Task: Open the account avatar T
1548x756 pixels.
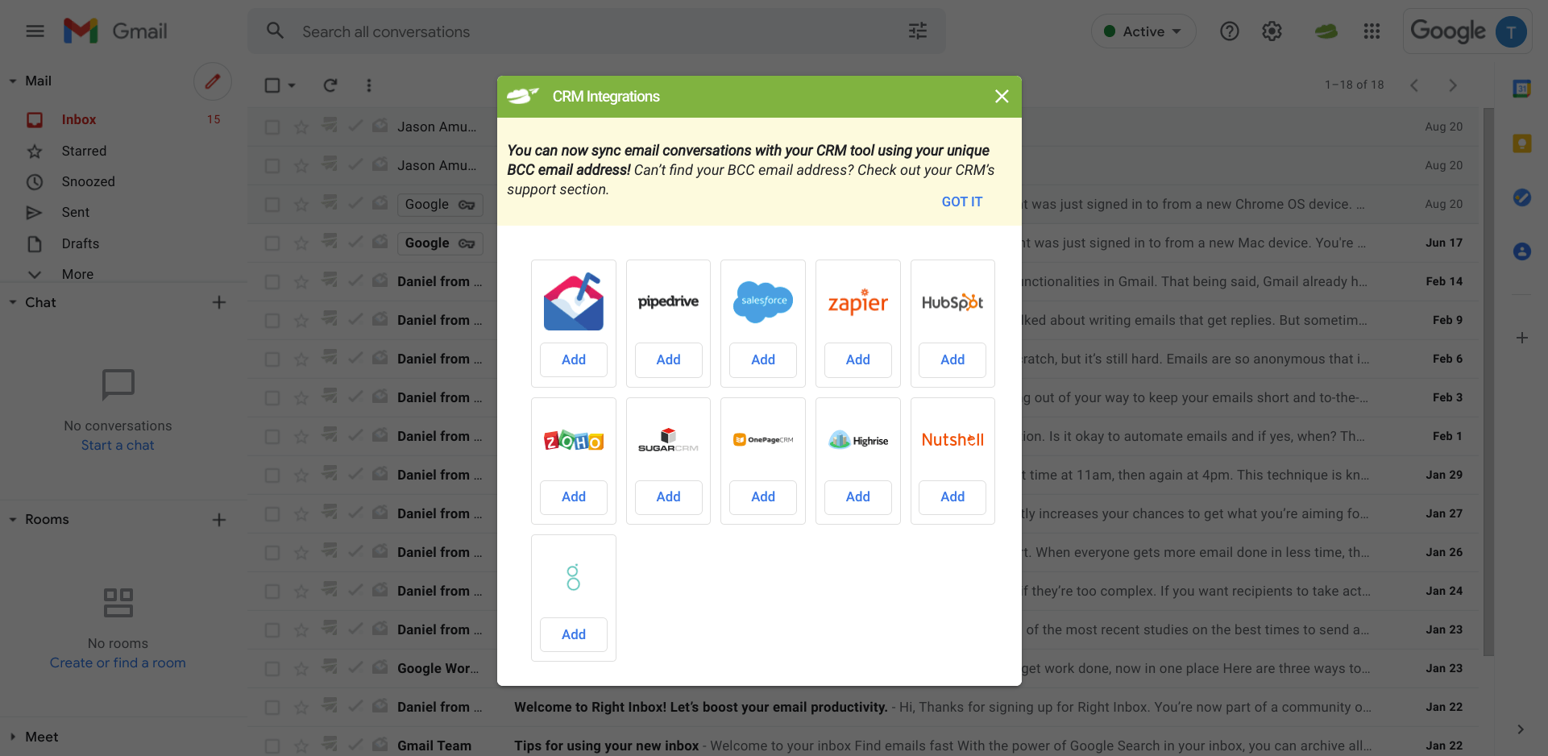Action: click(x=1511, y=32)
